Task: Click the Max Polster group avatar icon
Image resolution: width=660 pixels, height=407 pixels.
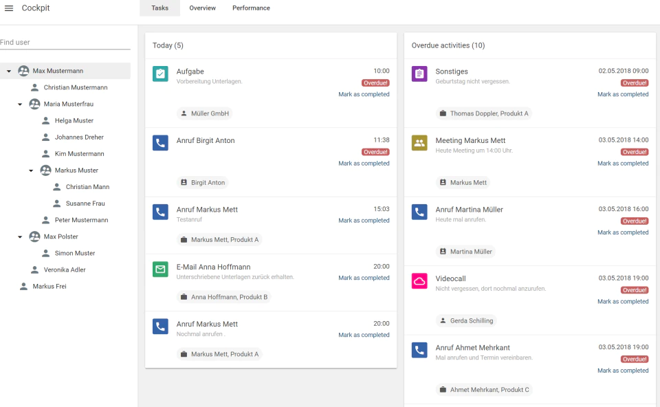Action: (34, 236)
